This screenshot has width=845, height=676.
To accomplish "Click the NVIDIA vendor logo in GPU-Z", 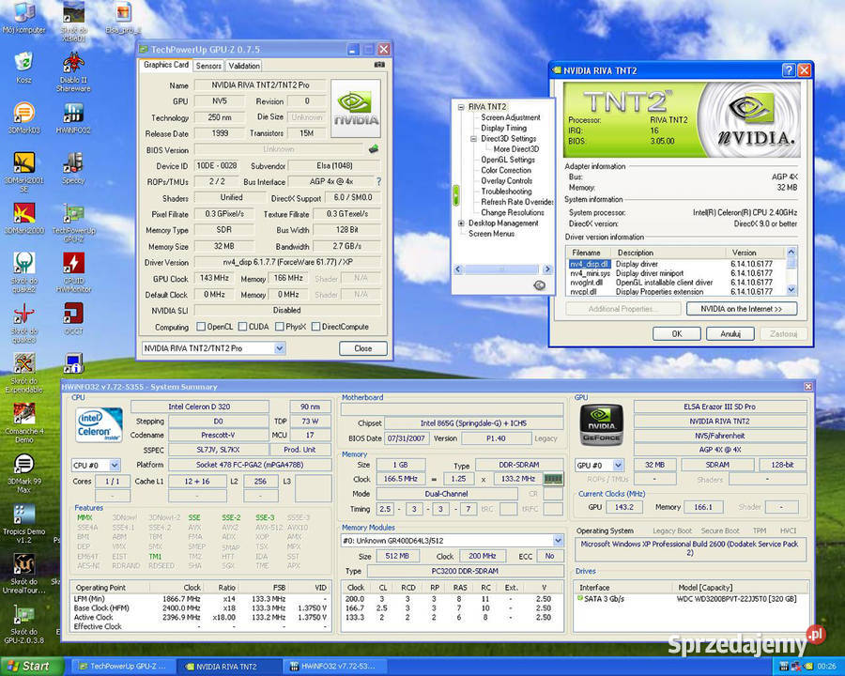I will click(x=356, y=108).
